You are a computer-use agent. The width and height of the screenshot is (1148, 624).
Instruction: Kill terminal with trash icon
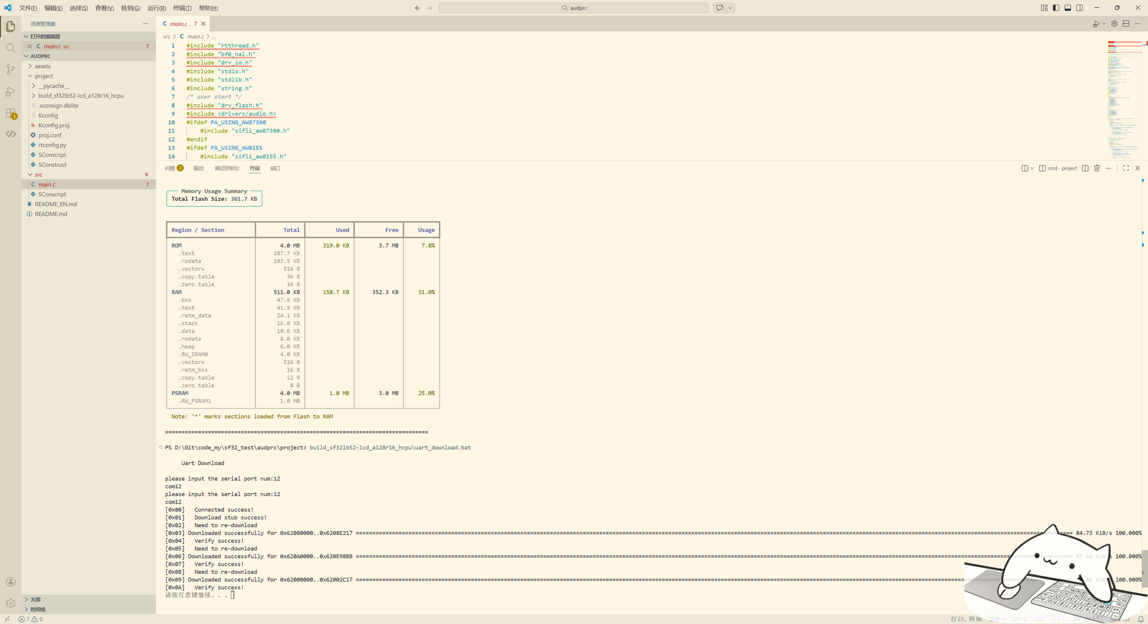[x=1097, y=169]
